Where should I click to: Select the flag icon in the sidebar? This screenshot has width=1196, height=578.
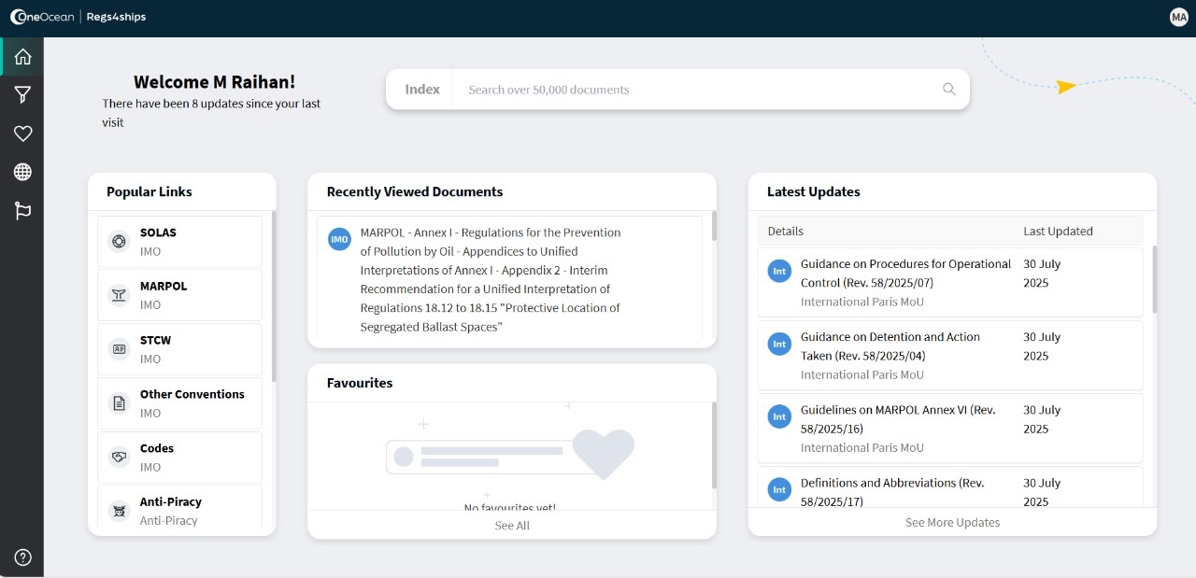click(x=22, y=211)
